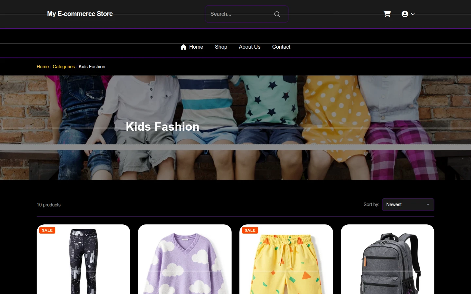Open the gray backpack product
The height and width of the screenshot is (294, 471).
[x=388, y=259]
